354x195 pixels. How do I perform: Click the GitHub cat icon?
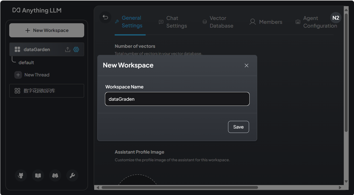(x=21, y=175)
